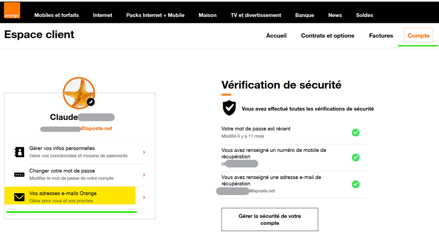
Task: Click the security shield checkmark icon
Action: (x=229, y=108)
